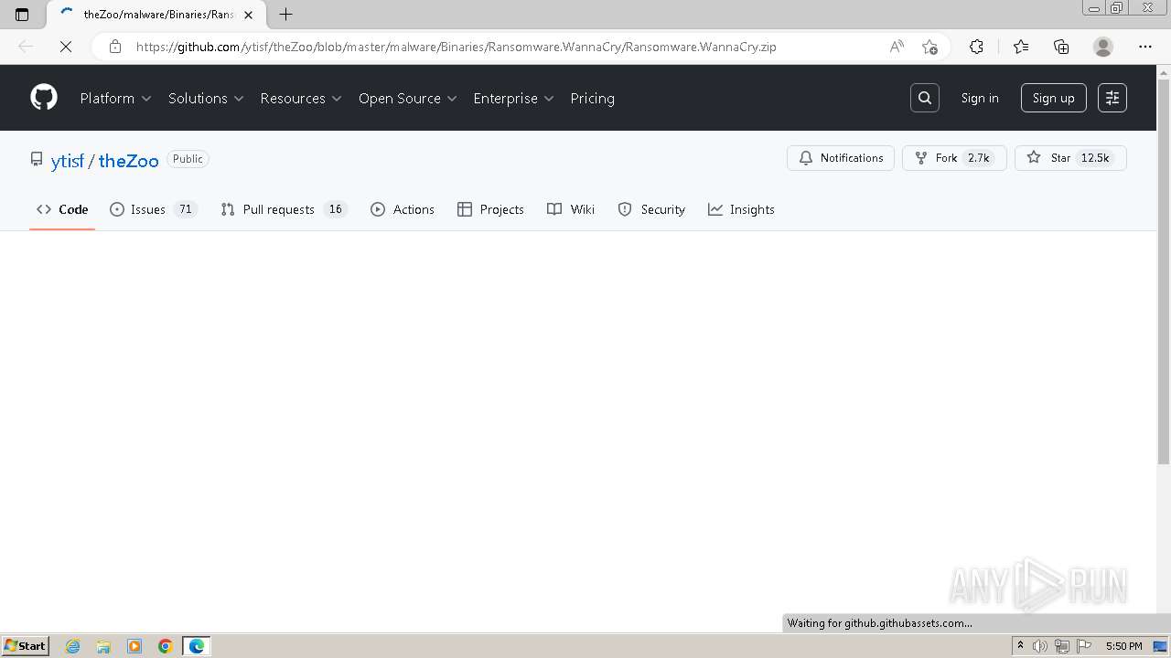1171x658 pixels.
Task: Click the Action Center flag icon
Action: pos(1084,646)
